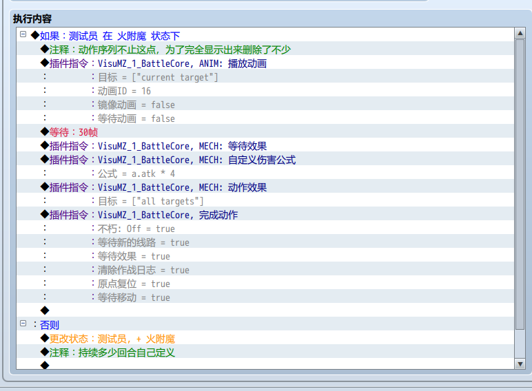Select the 等待移动 = true line
The height and width of the screenshot is (391, 532).
(x=265, y=297)
